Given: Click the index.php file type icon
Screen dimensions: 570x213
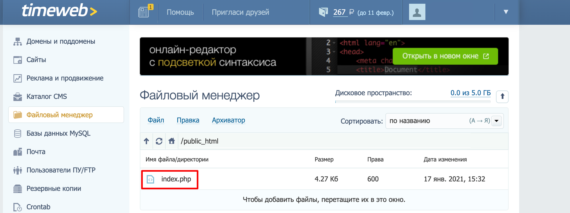Looking at the screenshot, I should (150, 179).
